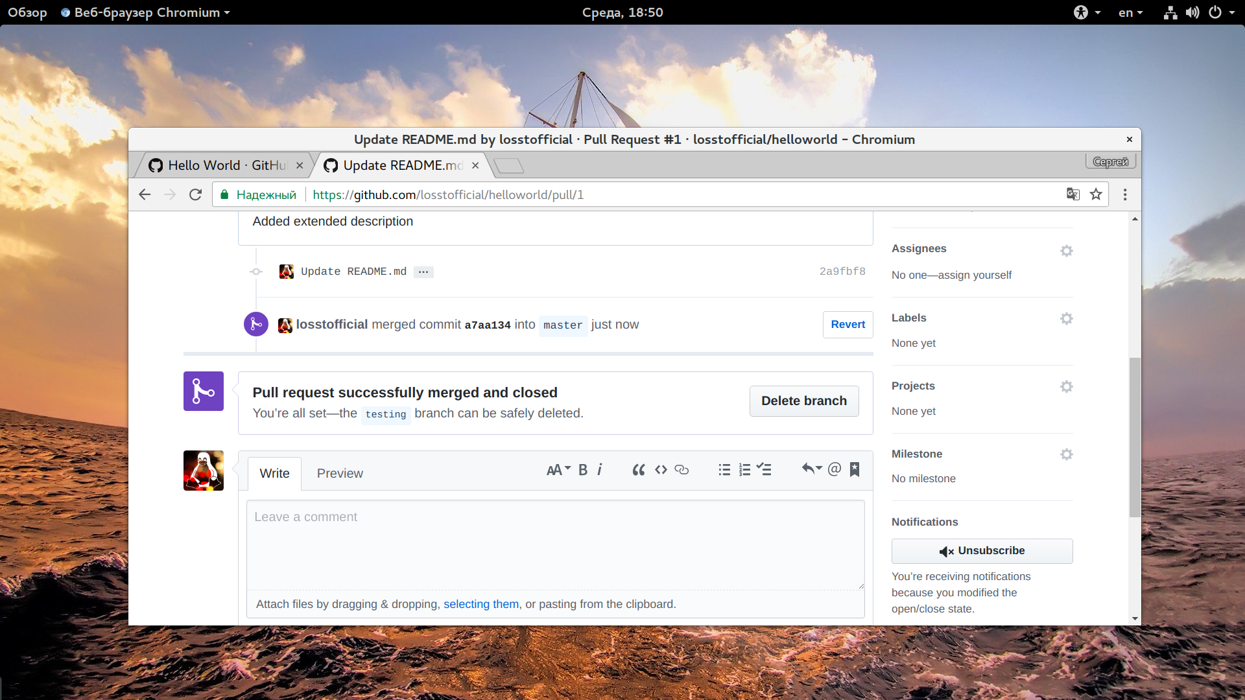Image resolution: width=1245 pixels, height=700 pixels.
Task: Bookmark this page with the star icon
Action: tap(1096, 194)
